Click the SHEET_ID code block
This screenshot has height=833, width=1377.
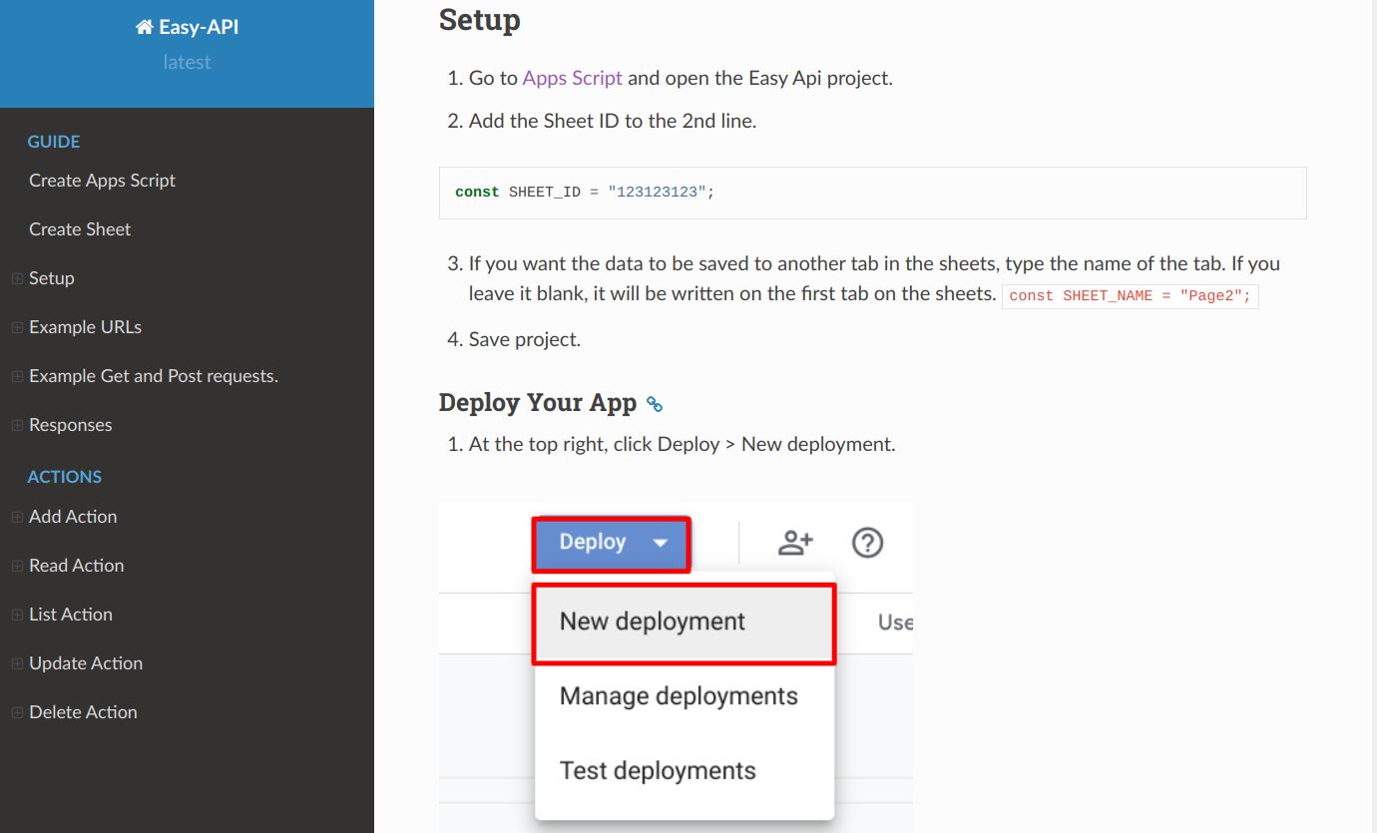click(872, 193)
